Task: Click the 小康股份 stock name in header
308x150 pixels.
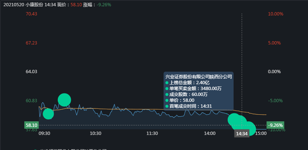Action: point(34,5)
